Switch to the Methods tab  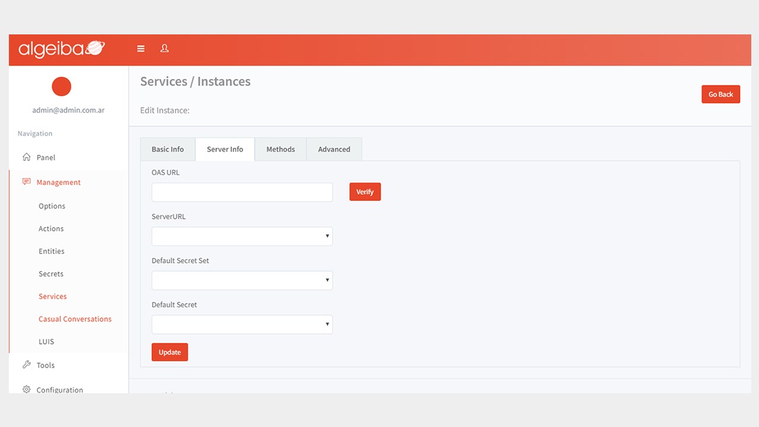click(280, 149)
